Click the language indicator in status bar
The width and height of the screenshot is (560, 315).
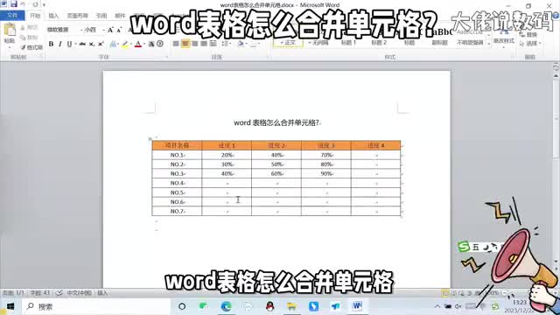pos(80,293)
